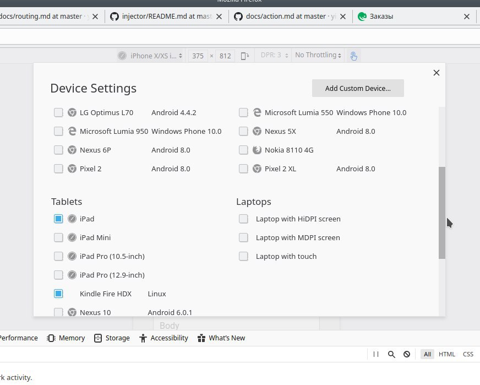Close the Device Settings dialog
Viewport: 480px width, 385px height.
tap(436, 73)
